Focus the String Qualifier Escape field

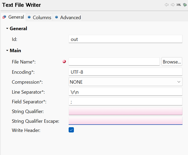pyautogui.click(x=125, y=121)
